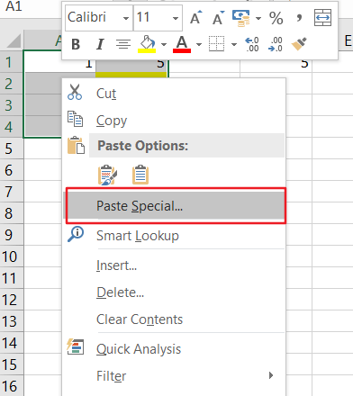Open the font size 11 dropdown
353x396 pixels.
click(176, 18)
